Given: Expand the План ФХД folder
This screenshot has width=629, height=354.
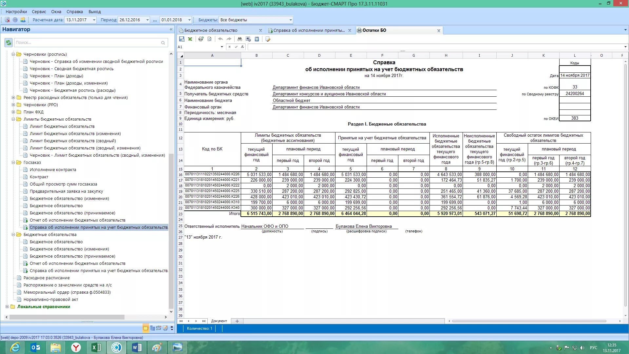Looking at the screenshot, I should point(13,112).
